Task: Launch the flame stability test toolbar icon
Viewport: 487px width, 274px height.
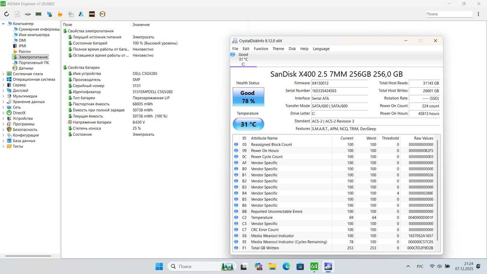Action: tap(60, 14)
